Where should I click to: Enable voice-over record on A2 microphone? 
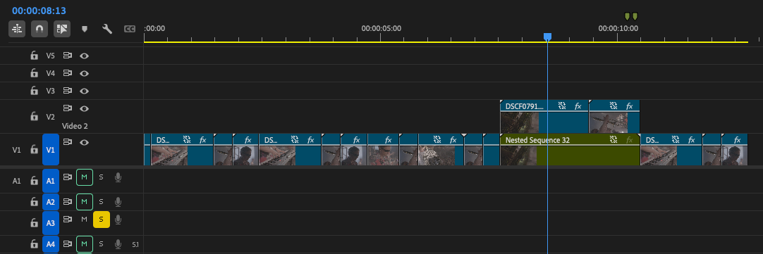tap(118, 201)
